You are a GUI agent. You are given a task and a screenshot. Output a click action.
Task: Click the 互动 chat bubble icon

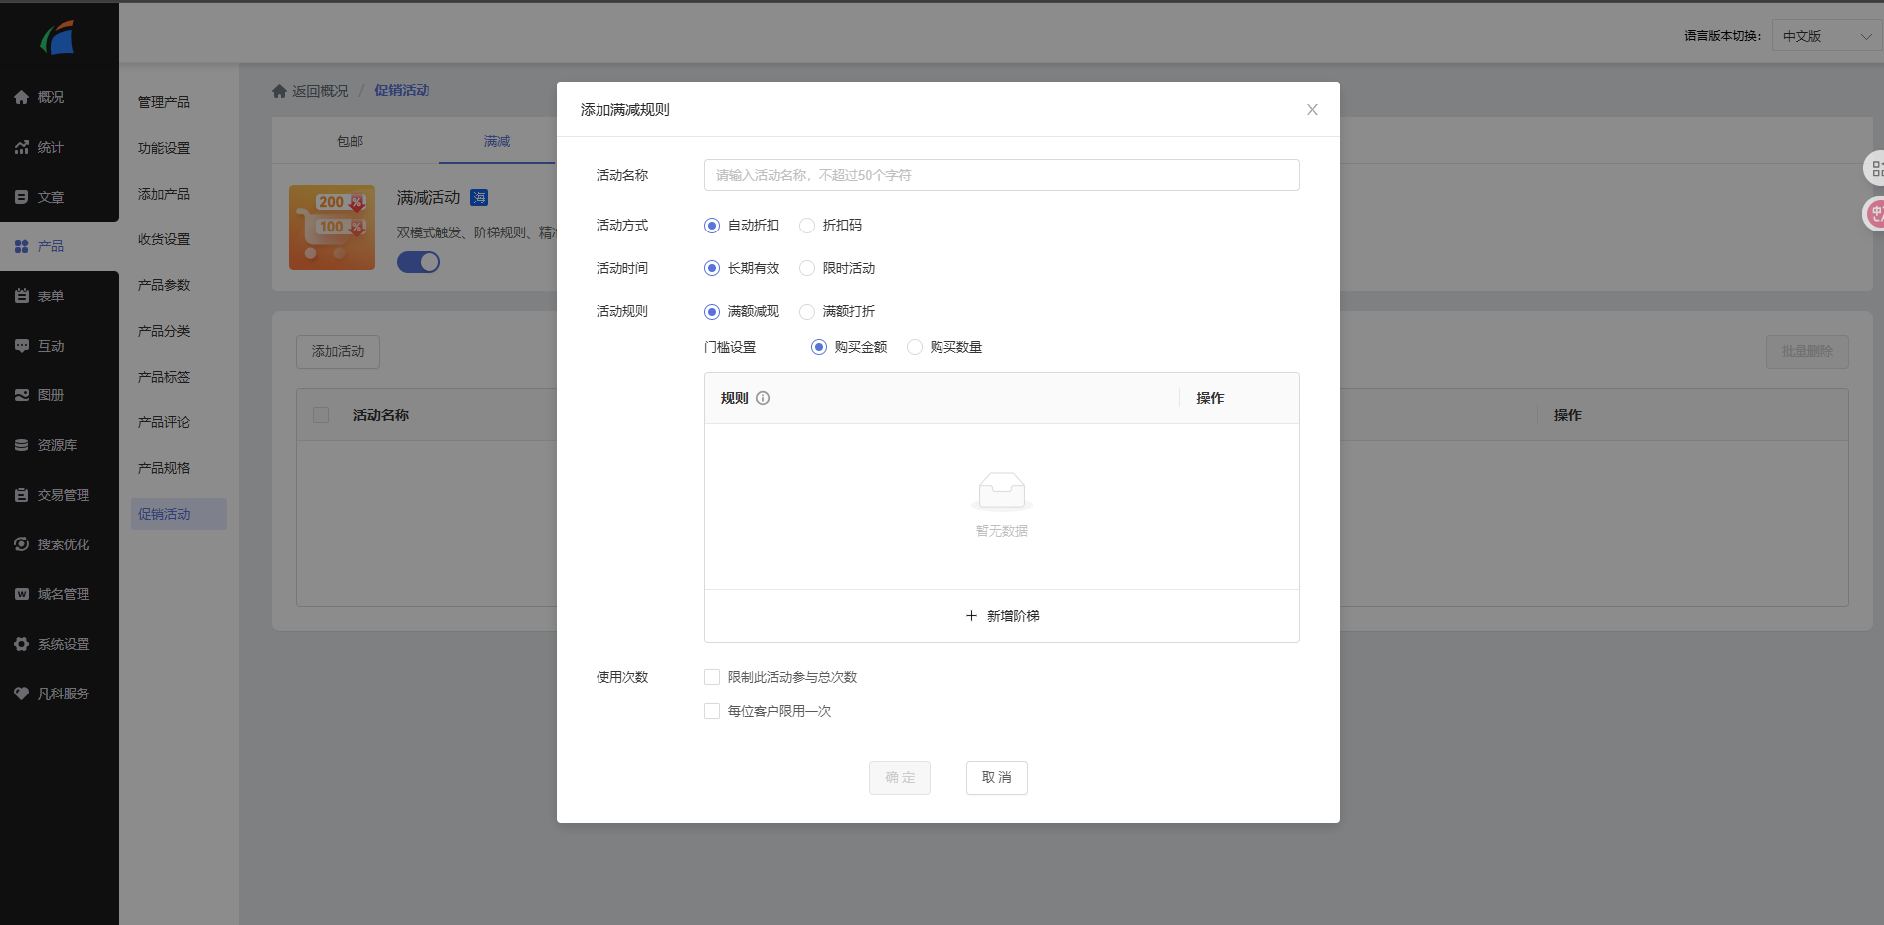click(21, 346)
